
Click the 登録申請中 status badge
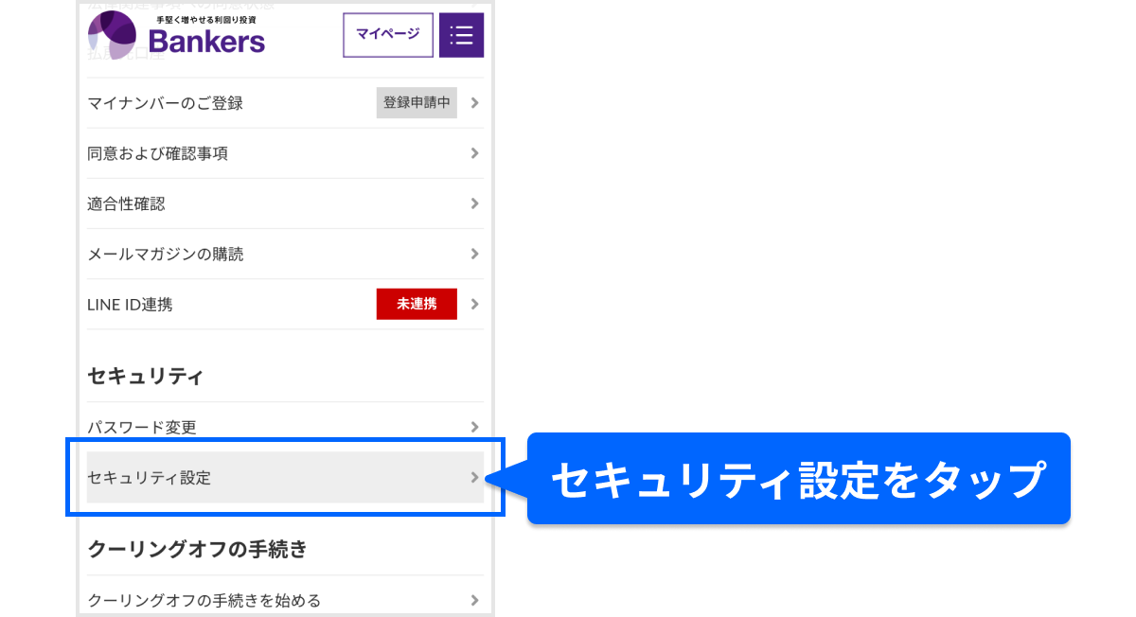[x=417, y=102]
